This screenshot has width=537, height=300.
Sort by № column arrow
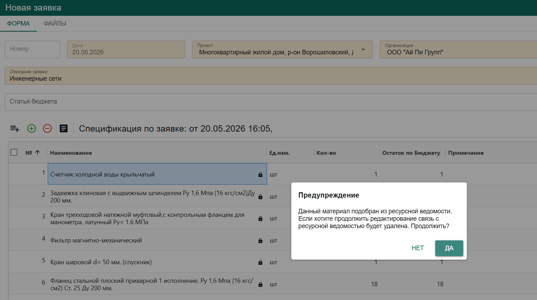pos(38,152)
